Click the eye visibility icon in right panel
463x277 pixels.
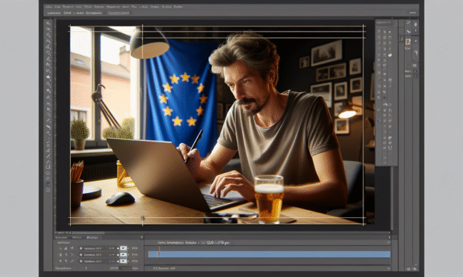pyautogui.click(x=414, y=65)
